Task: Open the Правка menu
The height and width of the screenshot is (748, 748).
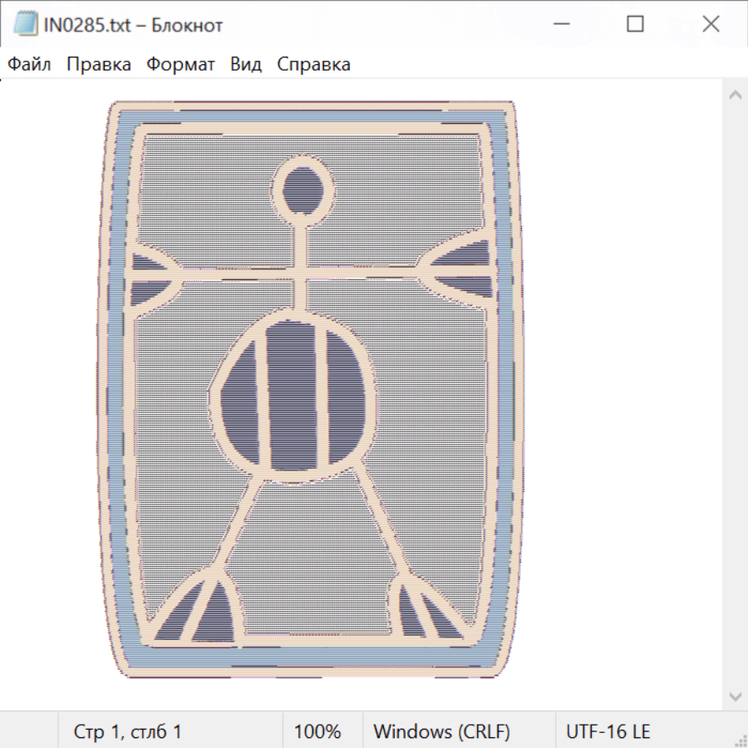Action: [x=98, y=64]
